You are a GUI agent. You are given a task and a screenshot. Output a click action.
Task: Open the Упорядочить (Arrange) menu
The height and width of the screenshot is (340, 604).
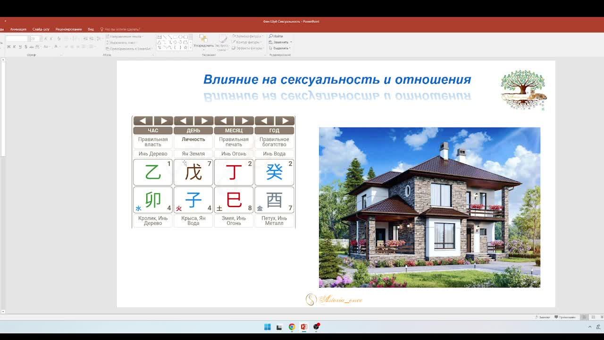click(x=203, y=42)
